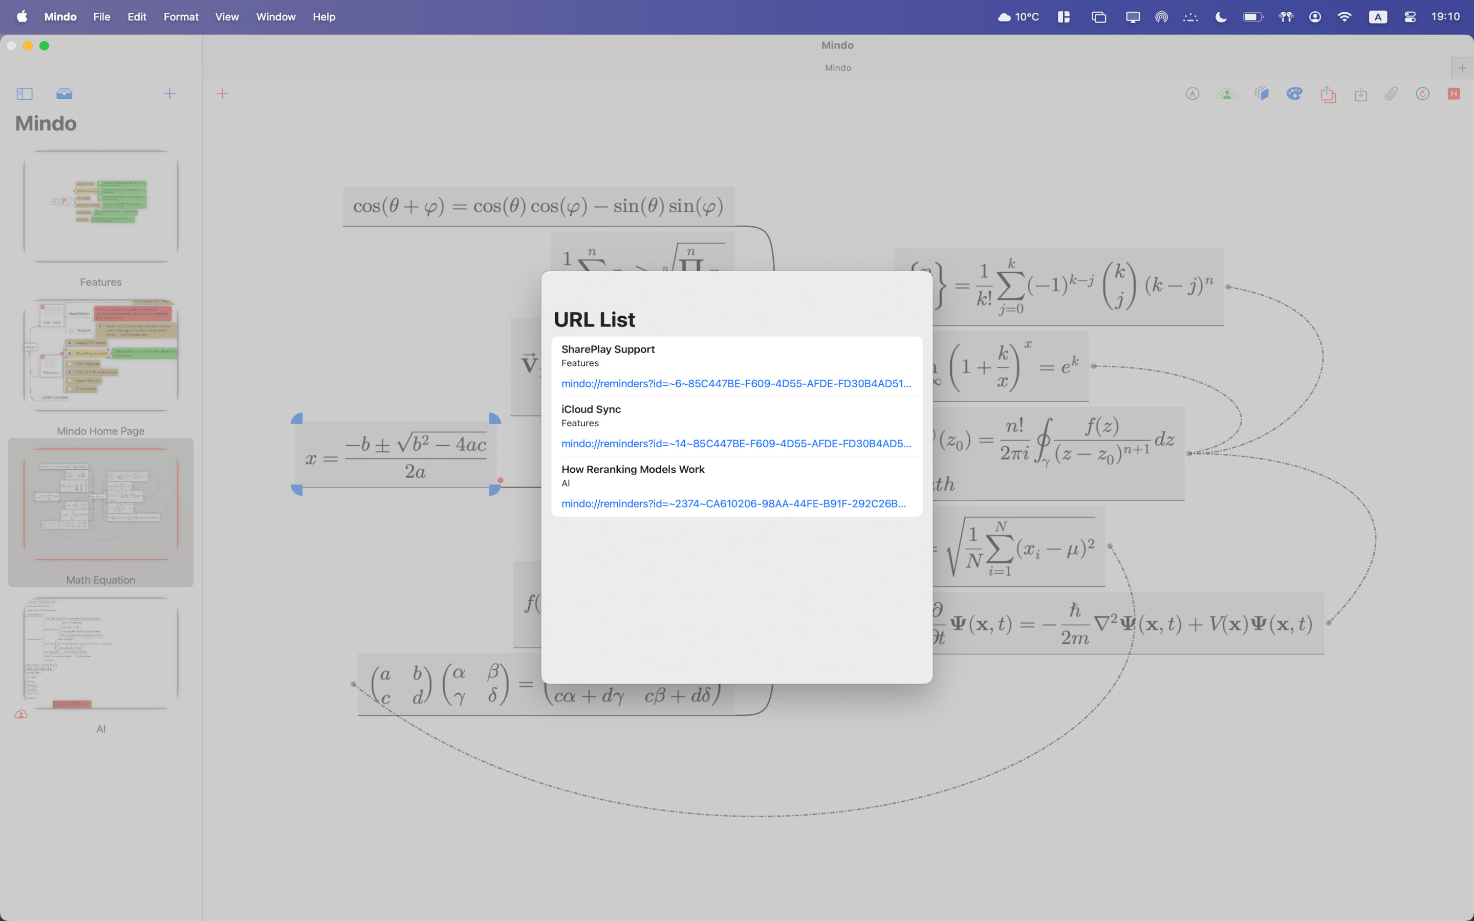Image resolution: width=1474 pixels, height=921 pixels.
Task: Toggle Focus moon icon in menu bar
Action: pos(1221,17)
